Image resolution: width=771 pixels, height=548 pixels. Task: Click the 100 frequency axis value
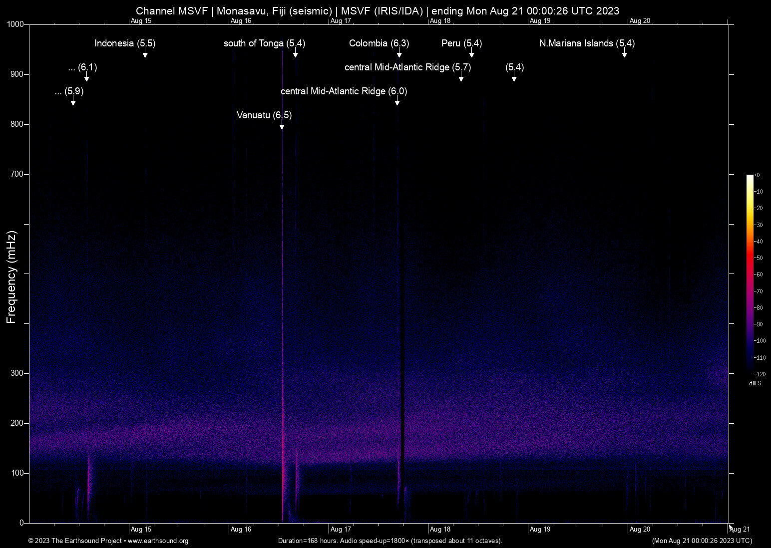[17, 473]
